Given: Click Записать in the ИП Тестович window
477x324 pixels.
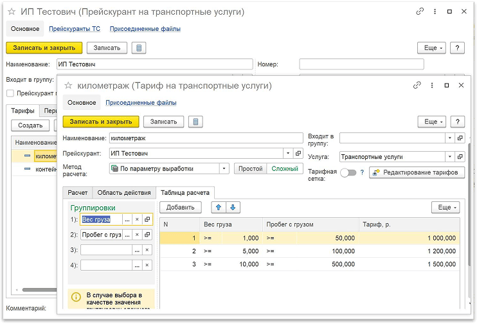Looking at the screenshot, I should (x=107, y=48).
